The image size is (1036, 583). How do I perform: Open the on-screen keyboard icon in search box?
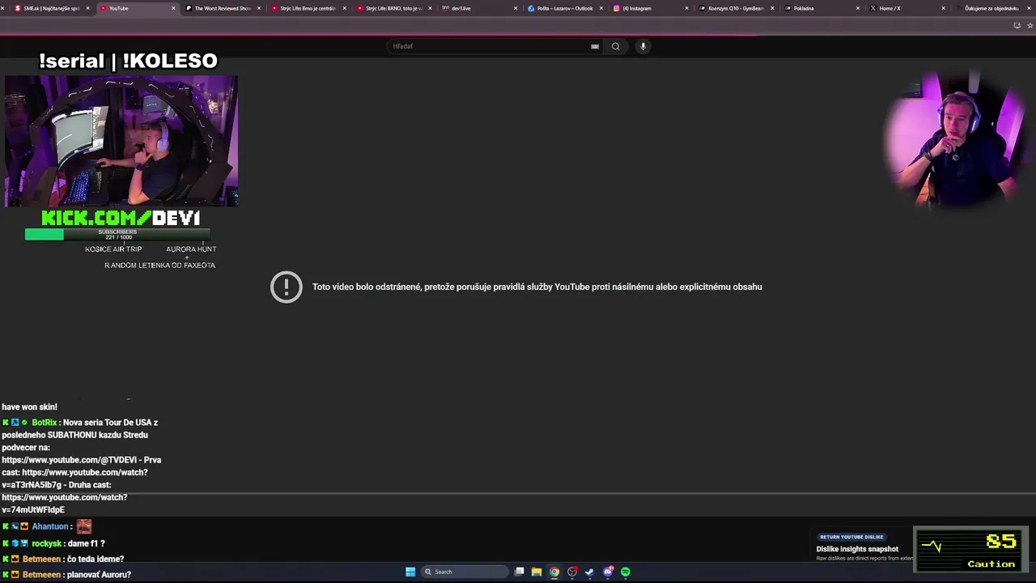pyautogui.click(x=595, y=46)
